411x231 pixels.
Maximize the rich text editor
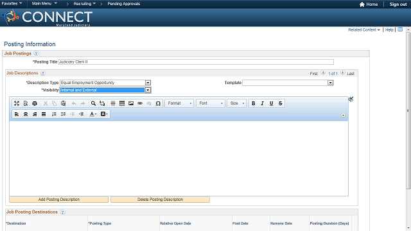(17, 103)
